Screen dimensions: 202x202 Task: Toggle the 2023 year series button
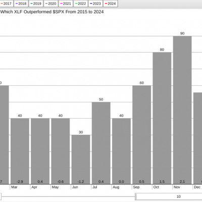click(x=95, y=4)
